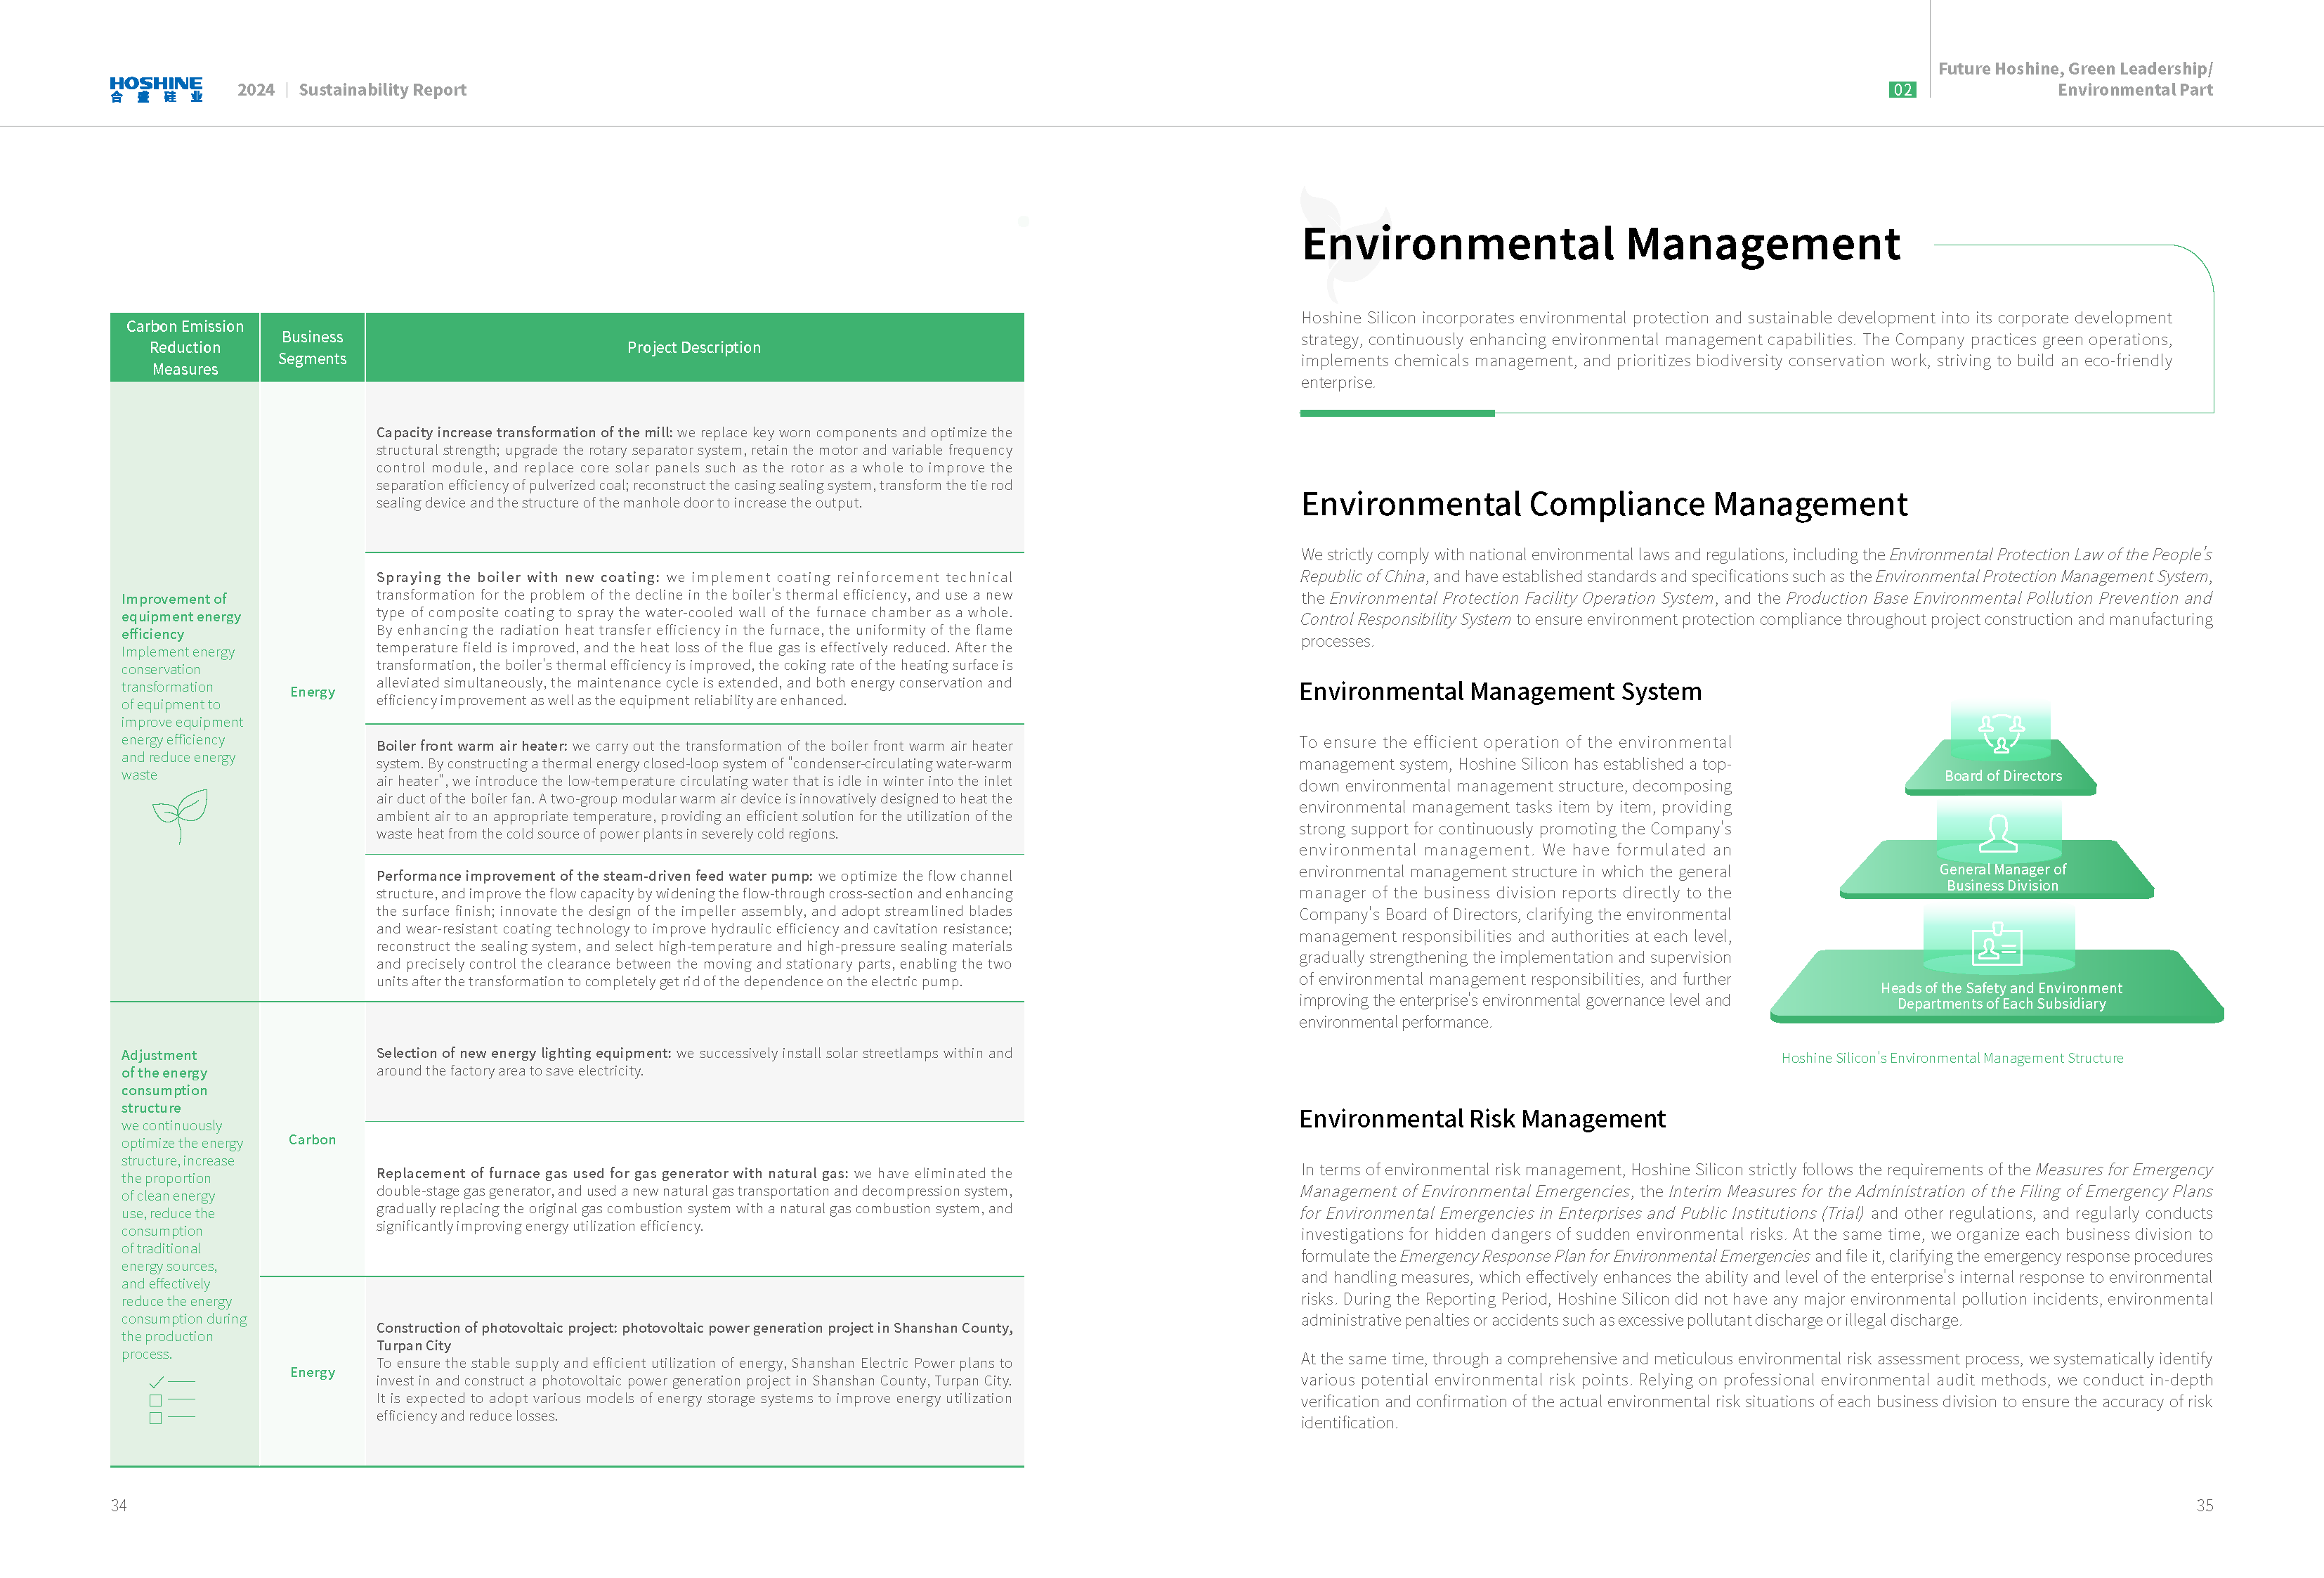
Task: Click the Board of Directors pyramid tier
Action: coord(2002,775)
